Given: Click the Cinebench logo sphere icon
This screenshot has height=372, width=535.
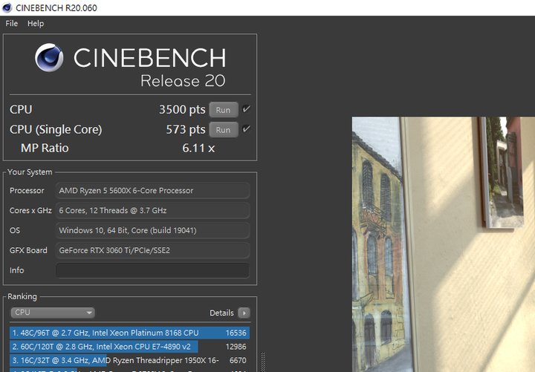Looking at the screenshot, I should point(49,57).
